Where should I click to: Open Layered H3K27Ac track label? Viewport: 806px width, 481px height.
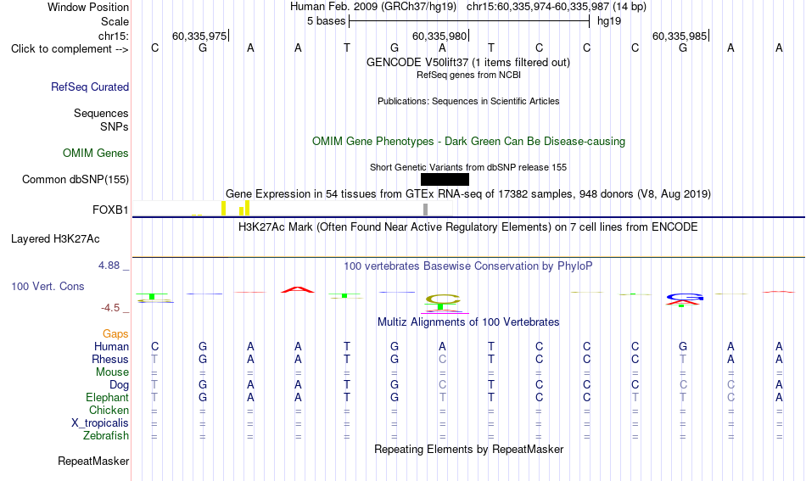coord(55,239)
